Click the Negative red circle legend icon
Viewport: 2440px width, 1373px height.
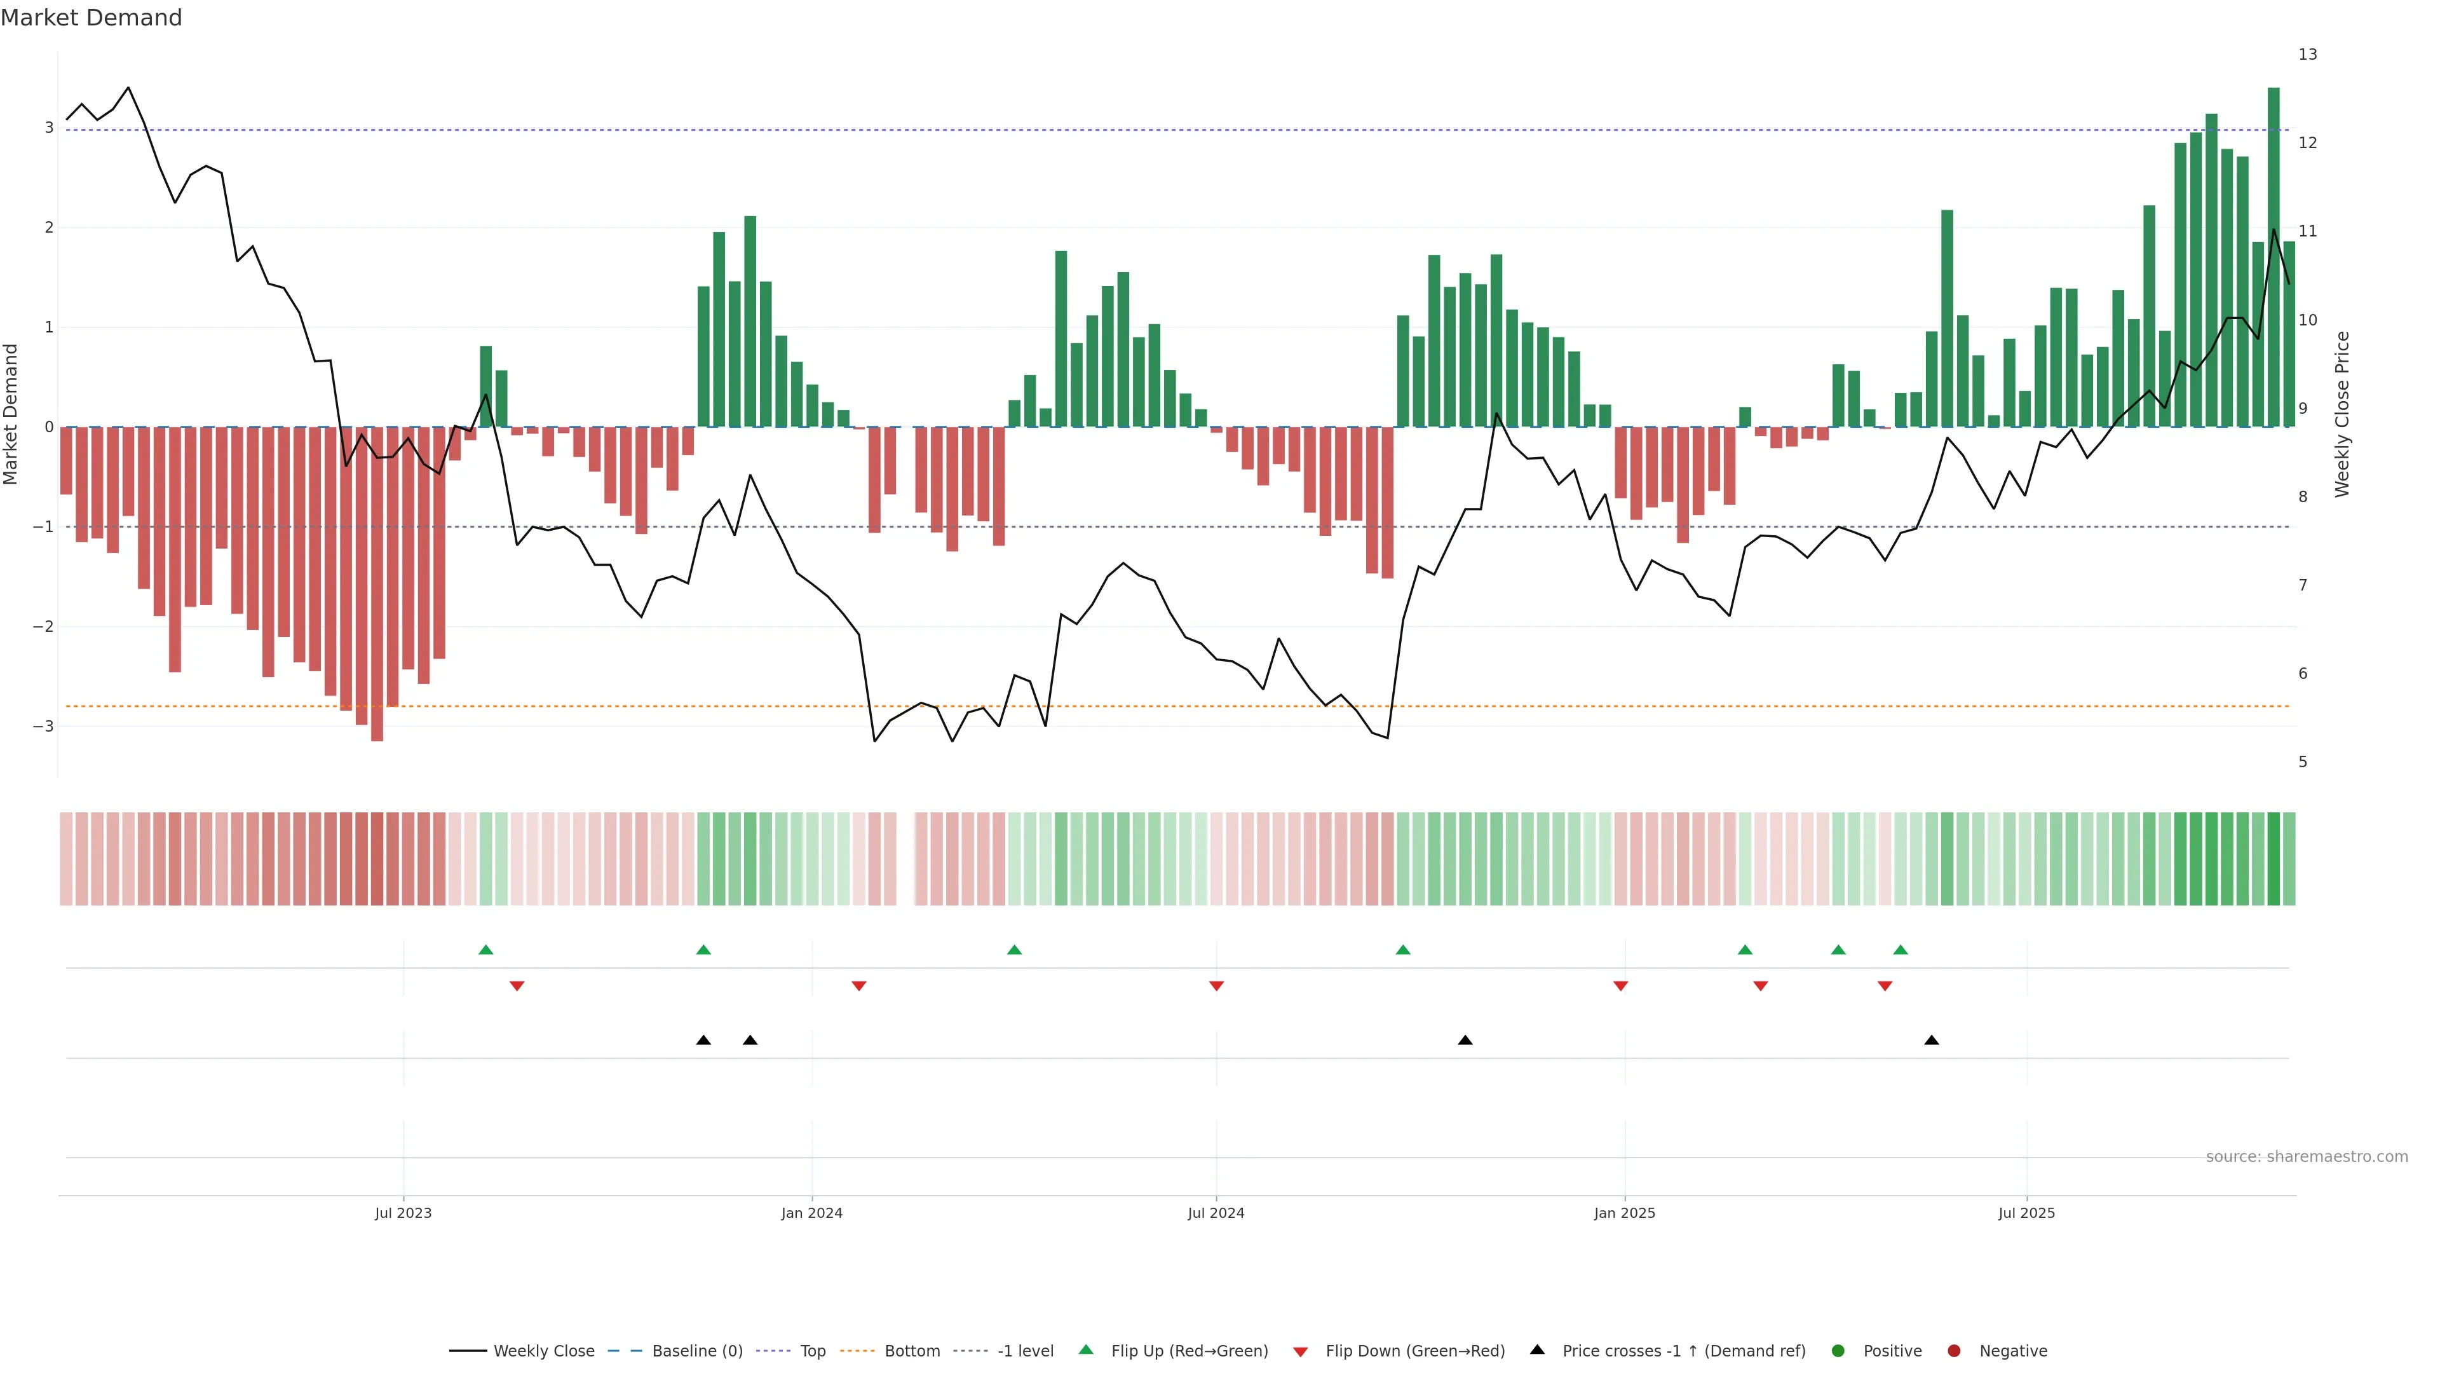(1953, 1350)
